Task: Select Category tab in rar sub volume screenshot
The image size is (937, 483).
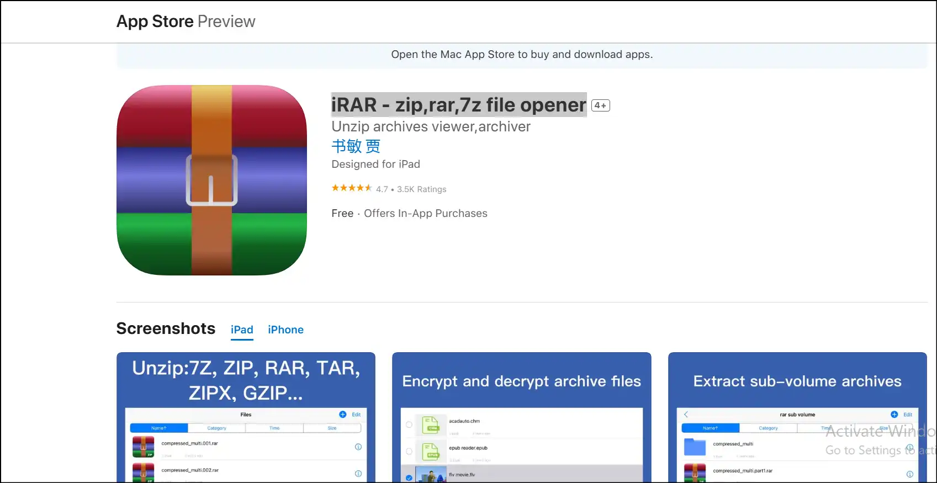Action: [768, 428]
